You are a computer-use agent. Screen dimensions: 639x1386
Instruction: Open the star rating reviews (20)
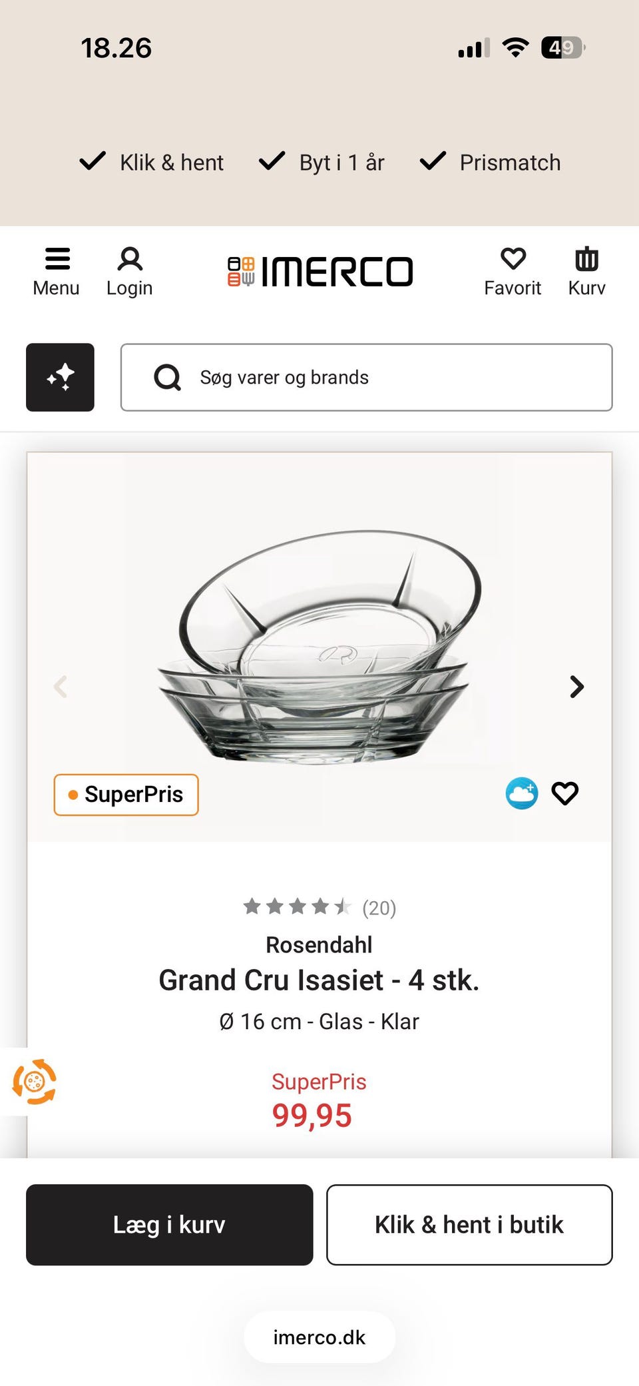pyautogui.click(x=319, y=907)
